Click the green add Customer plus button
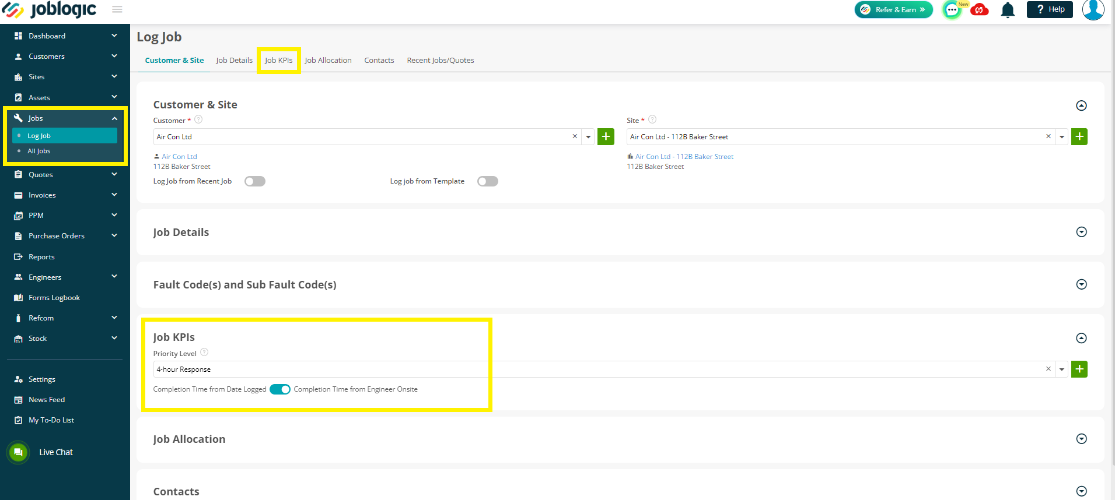This screenshot has width=1115, height=500. tap(606, 136)
